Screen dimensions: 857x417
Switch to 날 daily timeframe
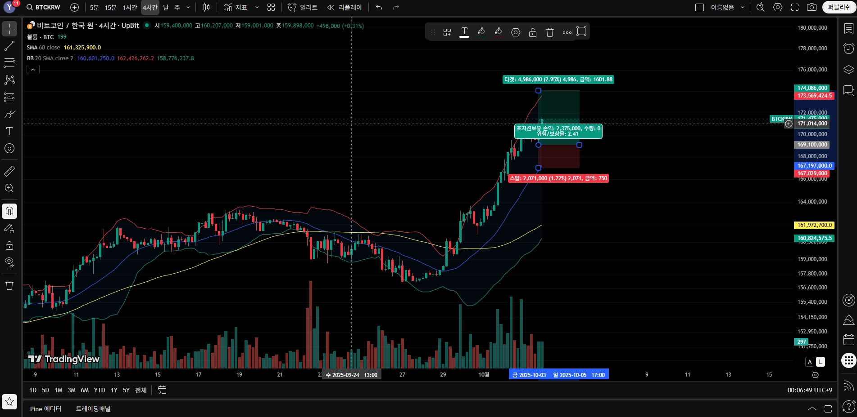[166, 7]
